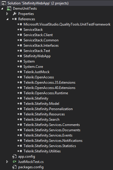Select the Telerik.Sitefinity.Search reference
The width and height of the screenshot is (113, 170).
(x=41, y=119)
